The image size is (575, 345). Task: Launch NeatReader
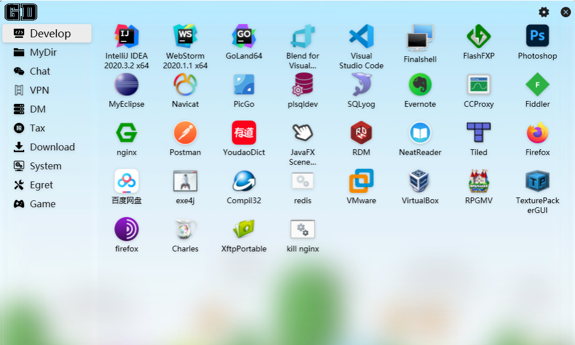coord(420,133)
